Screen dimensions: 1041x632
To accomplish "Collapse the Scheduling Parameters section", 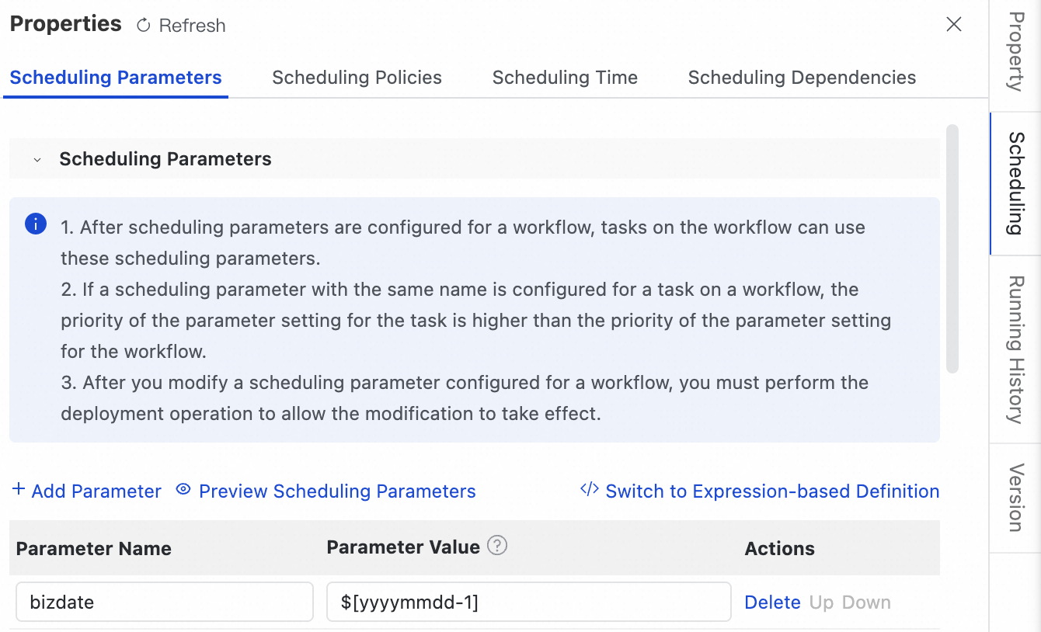I will pyautogui.click(x=37, y=159).
